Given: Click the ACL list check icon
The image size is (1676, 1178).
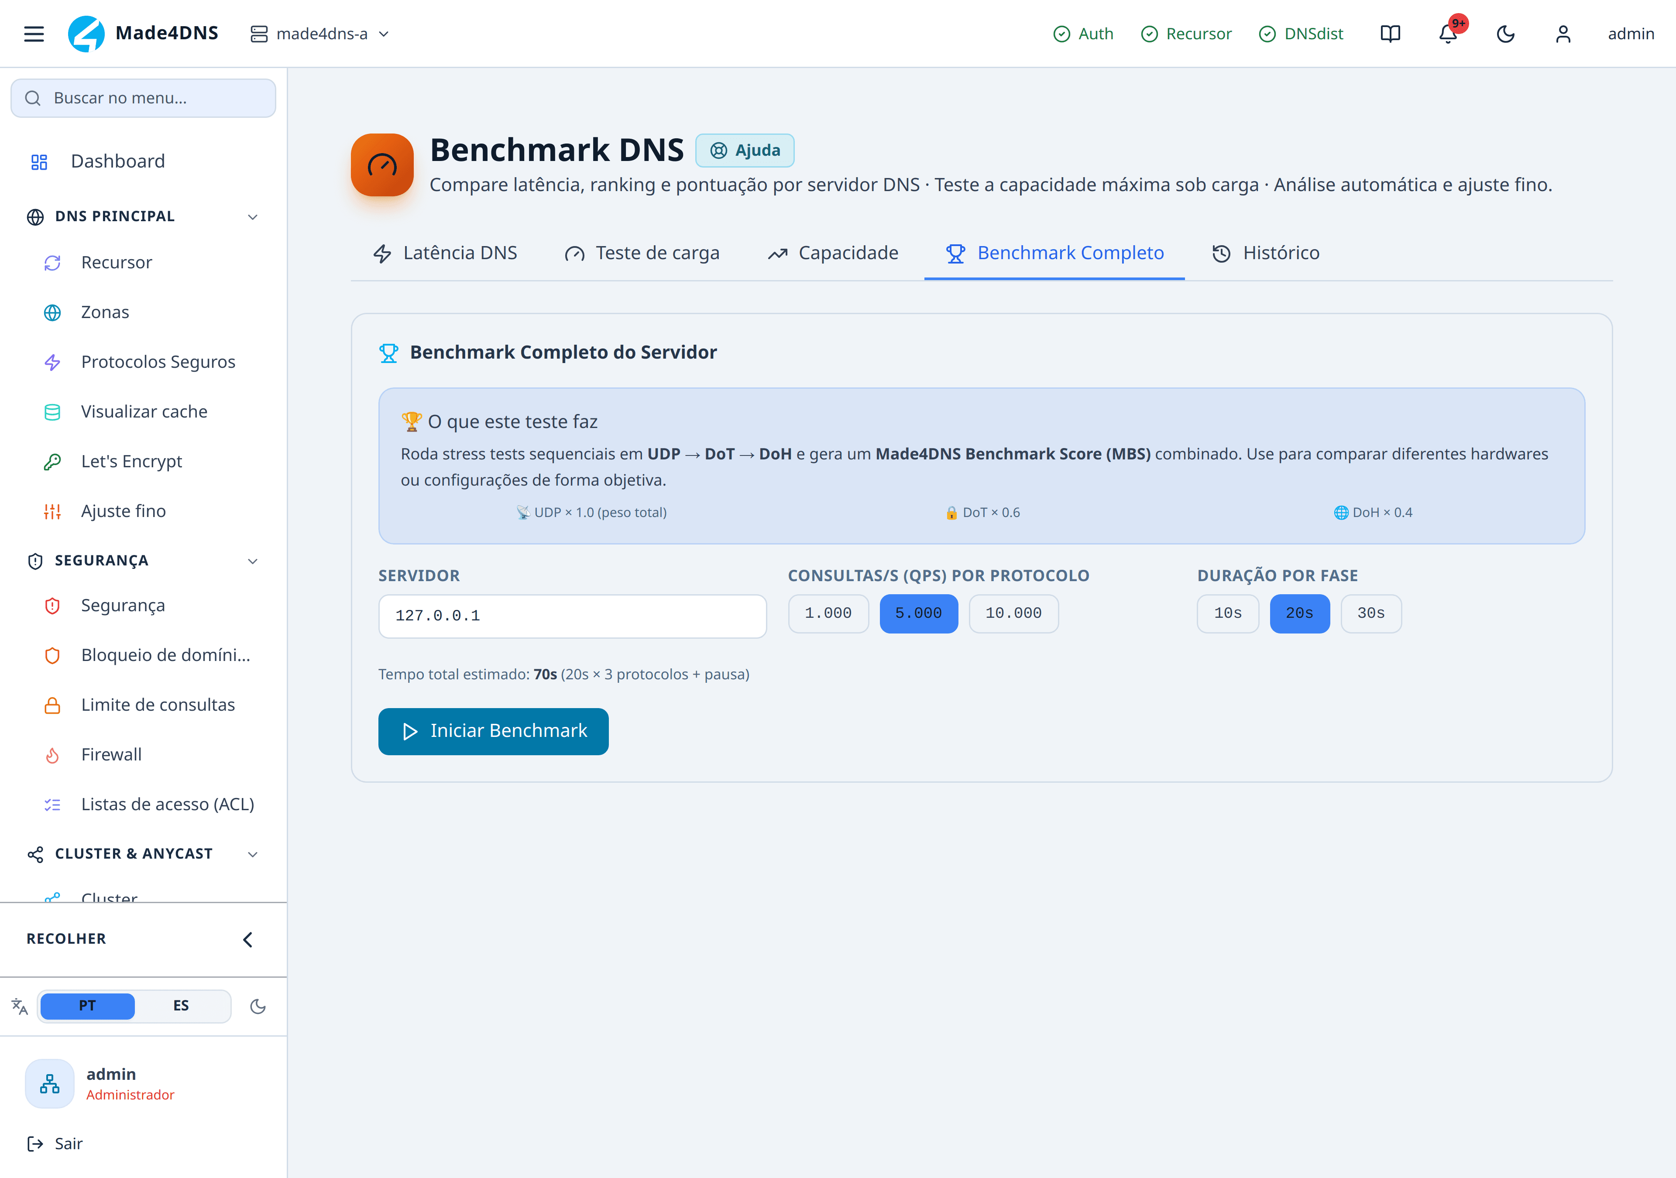Looking at the screenshot, I should click(52, 804).
